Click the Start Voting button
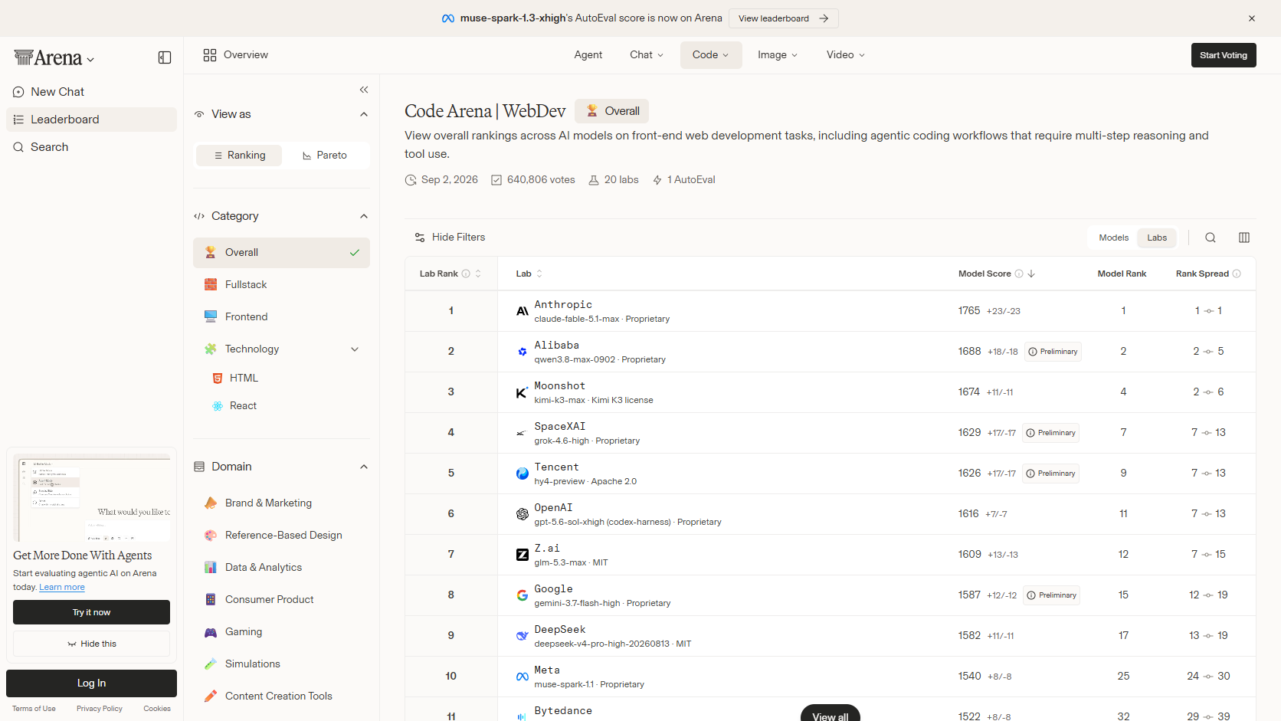Viewport: 1281px width, 721px height. (x=1224, y=55)
